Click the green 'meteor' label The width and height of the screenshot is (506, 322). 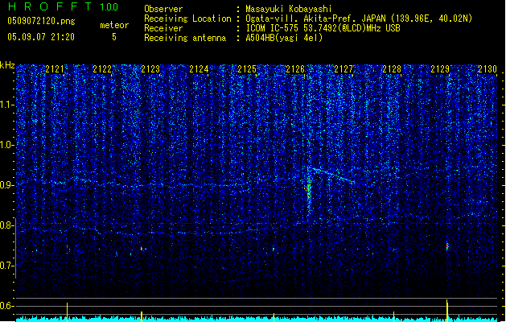click(x=114, y=25)
